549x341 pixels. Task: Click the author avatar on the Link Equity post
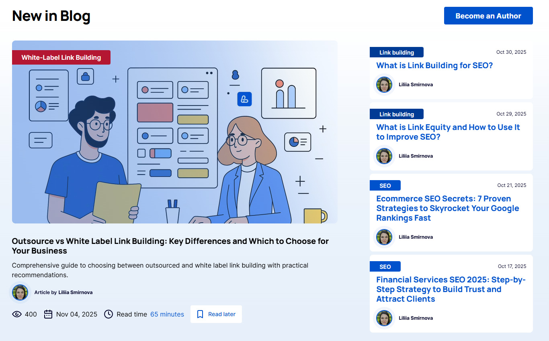tap(384, 156)
